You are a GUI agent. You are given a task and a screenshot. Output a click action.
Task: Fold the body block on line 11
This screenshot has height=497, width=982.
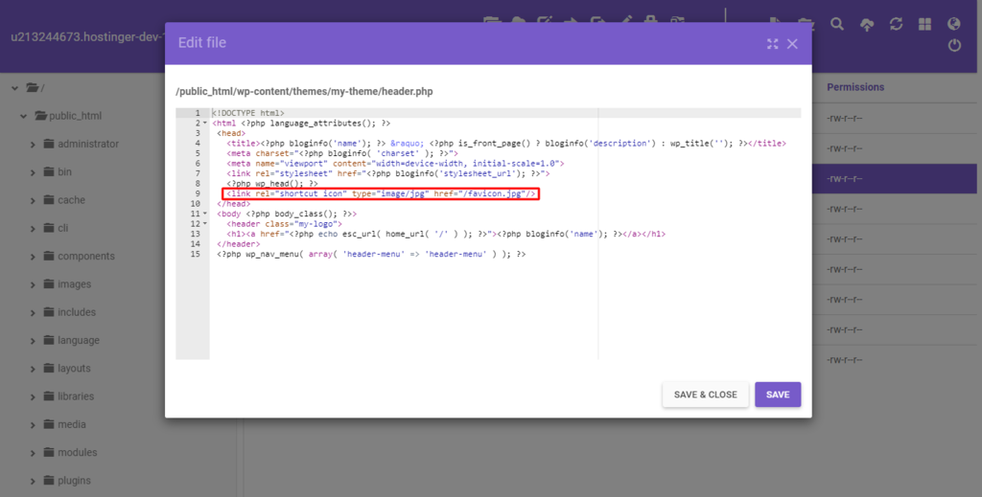(205, 214)
